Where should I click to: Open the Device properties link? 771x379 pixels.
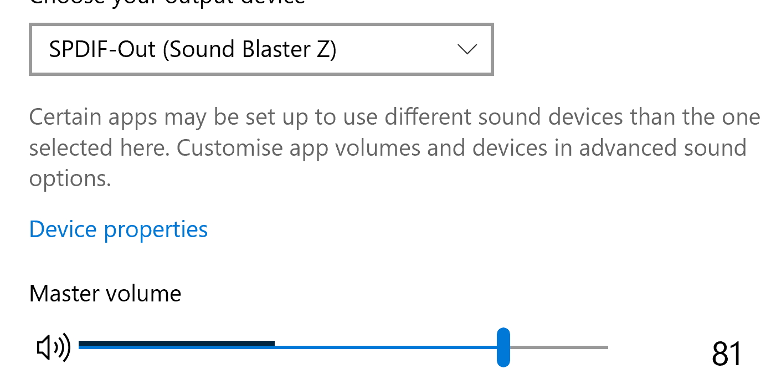coord(119,229)
